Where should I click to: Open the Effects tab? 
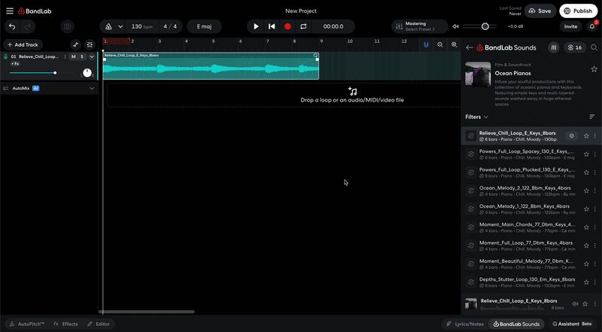click(65, 324)
